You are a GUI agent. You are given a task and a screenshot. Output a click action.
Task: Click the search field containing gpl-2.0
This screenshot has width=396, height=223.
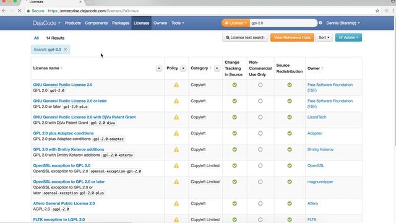tap(283, 23)
